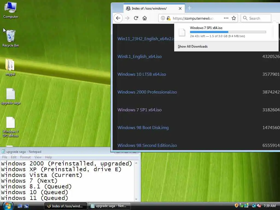The width and height of the screenshot is (280, 210).
Task: Open Win8.1_English_x64.iso link
Action: (139, 57)
